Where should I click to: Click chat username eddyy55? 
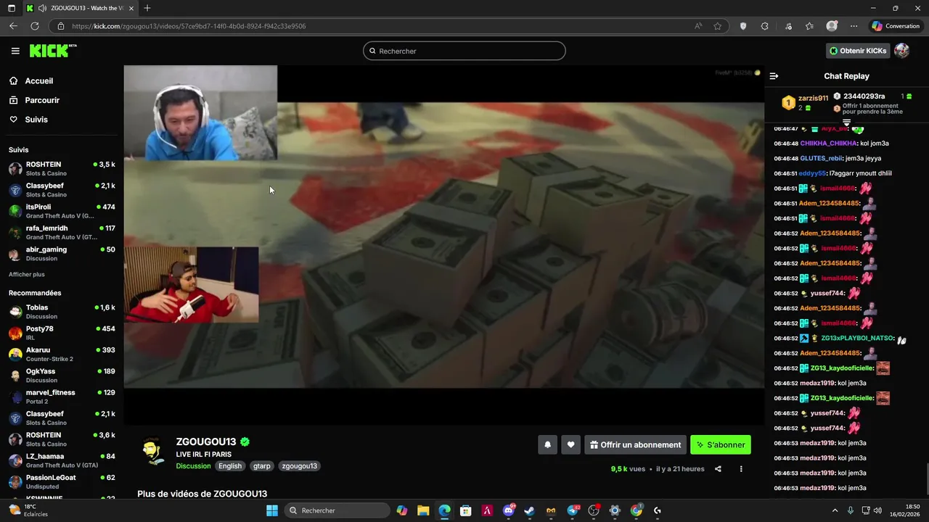[x=812, y=174]
